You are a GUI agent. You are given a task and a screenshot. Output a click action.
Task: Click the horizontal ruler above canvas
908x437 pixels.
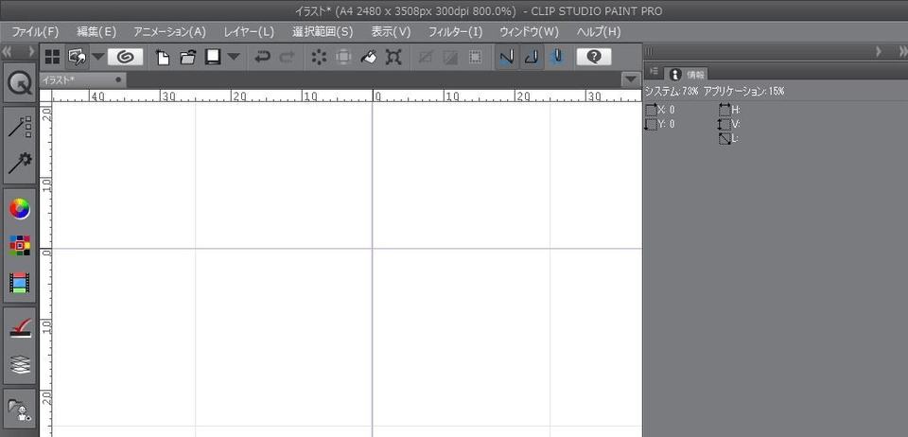[347, 96]
